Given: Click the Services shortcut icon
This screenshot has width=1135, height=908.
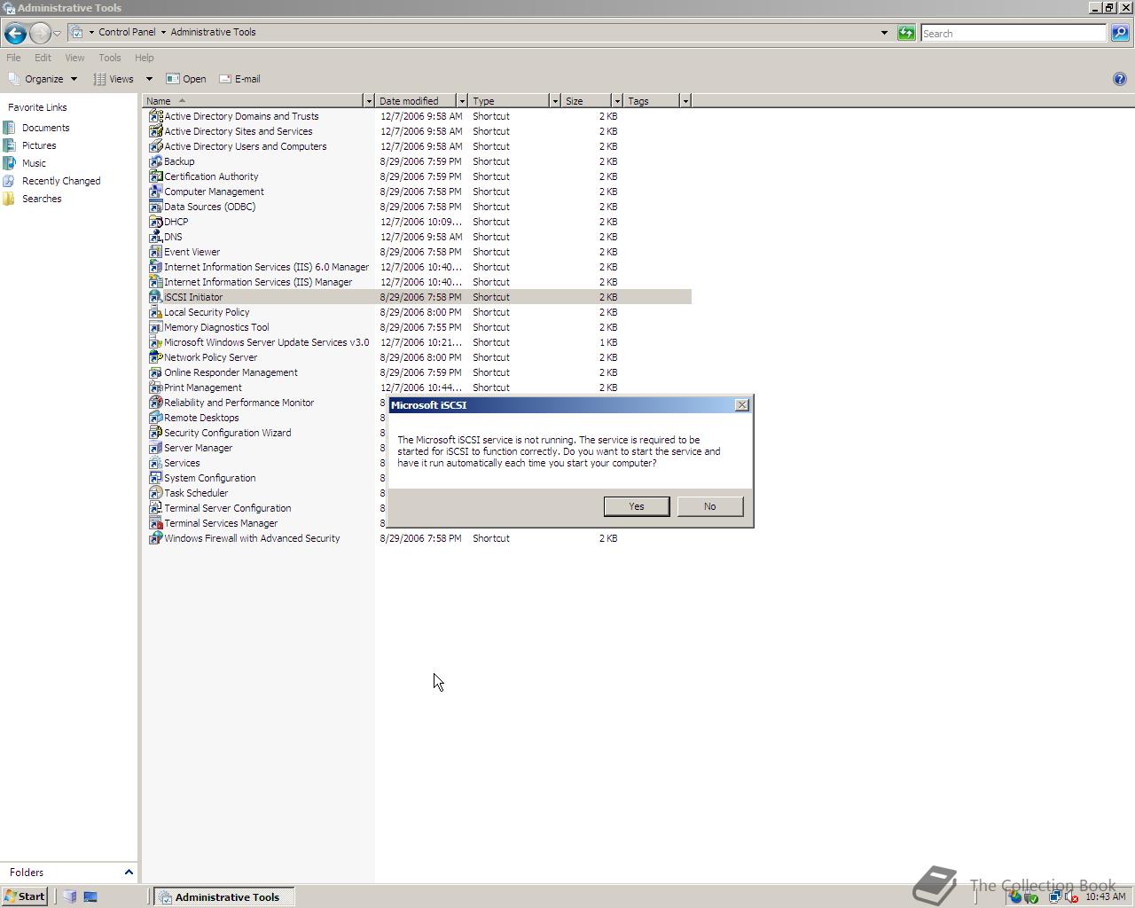Looking at the screenshot, I should [x=155, y=463].
